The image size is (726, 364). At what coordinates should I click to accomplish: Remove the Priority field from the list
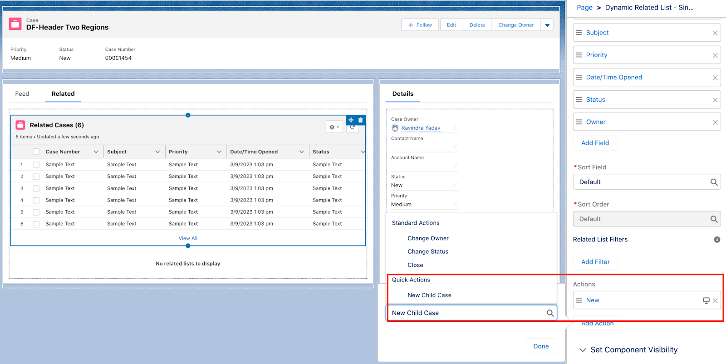(x=715, y=55)
